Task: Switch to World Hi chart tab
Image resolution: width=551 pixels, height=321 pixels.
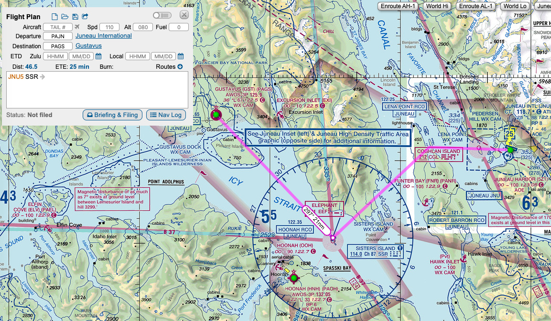Action: click(x=437, y=6)
